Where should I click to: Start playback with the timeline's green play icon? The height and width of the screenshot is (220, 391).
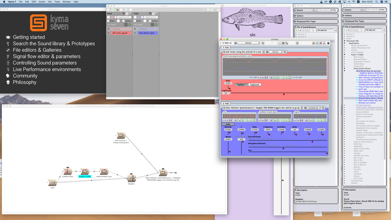tap(113, 10)
